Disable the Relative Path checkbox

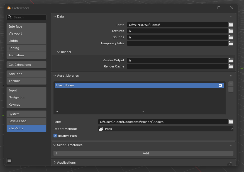(55, 136)
